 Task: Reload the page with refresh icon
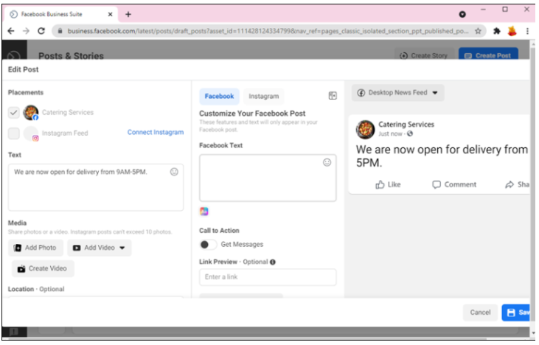[41, 31]
